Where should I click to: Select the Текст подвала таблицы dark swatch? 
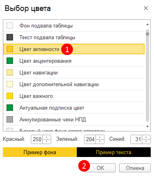tap(10, 37)
